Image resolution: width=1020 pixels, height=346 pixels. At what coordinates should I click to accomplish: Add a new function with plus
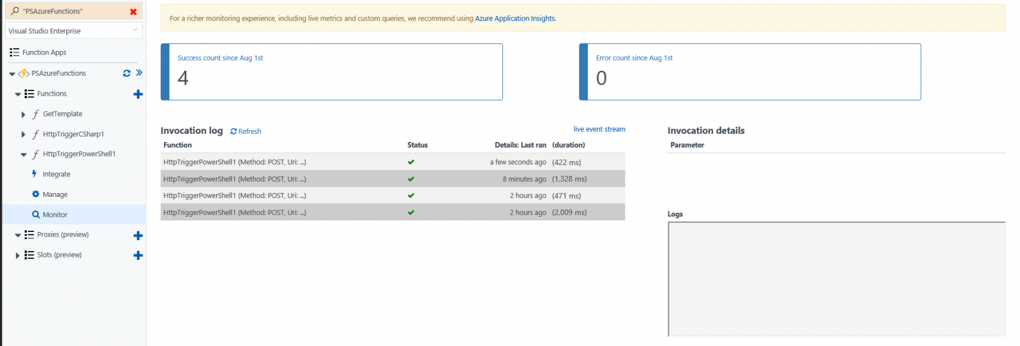(x=138, y=94)
